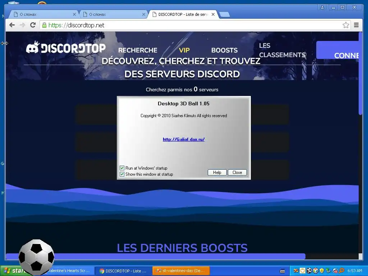Open a new browser tab
The image size is (368, 276).
[225, 14]
